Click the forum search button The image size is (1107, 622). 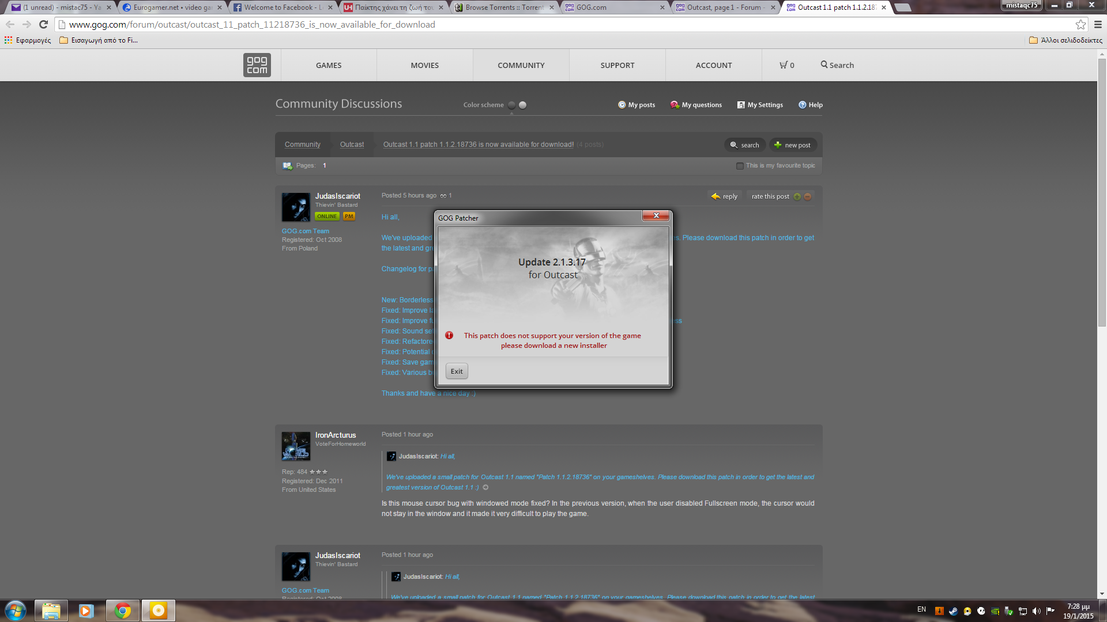(744, 145)
